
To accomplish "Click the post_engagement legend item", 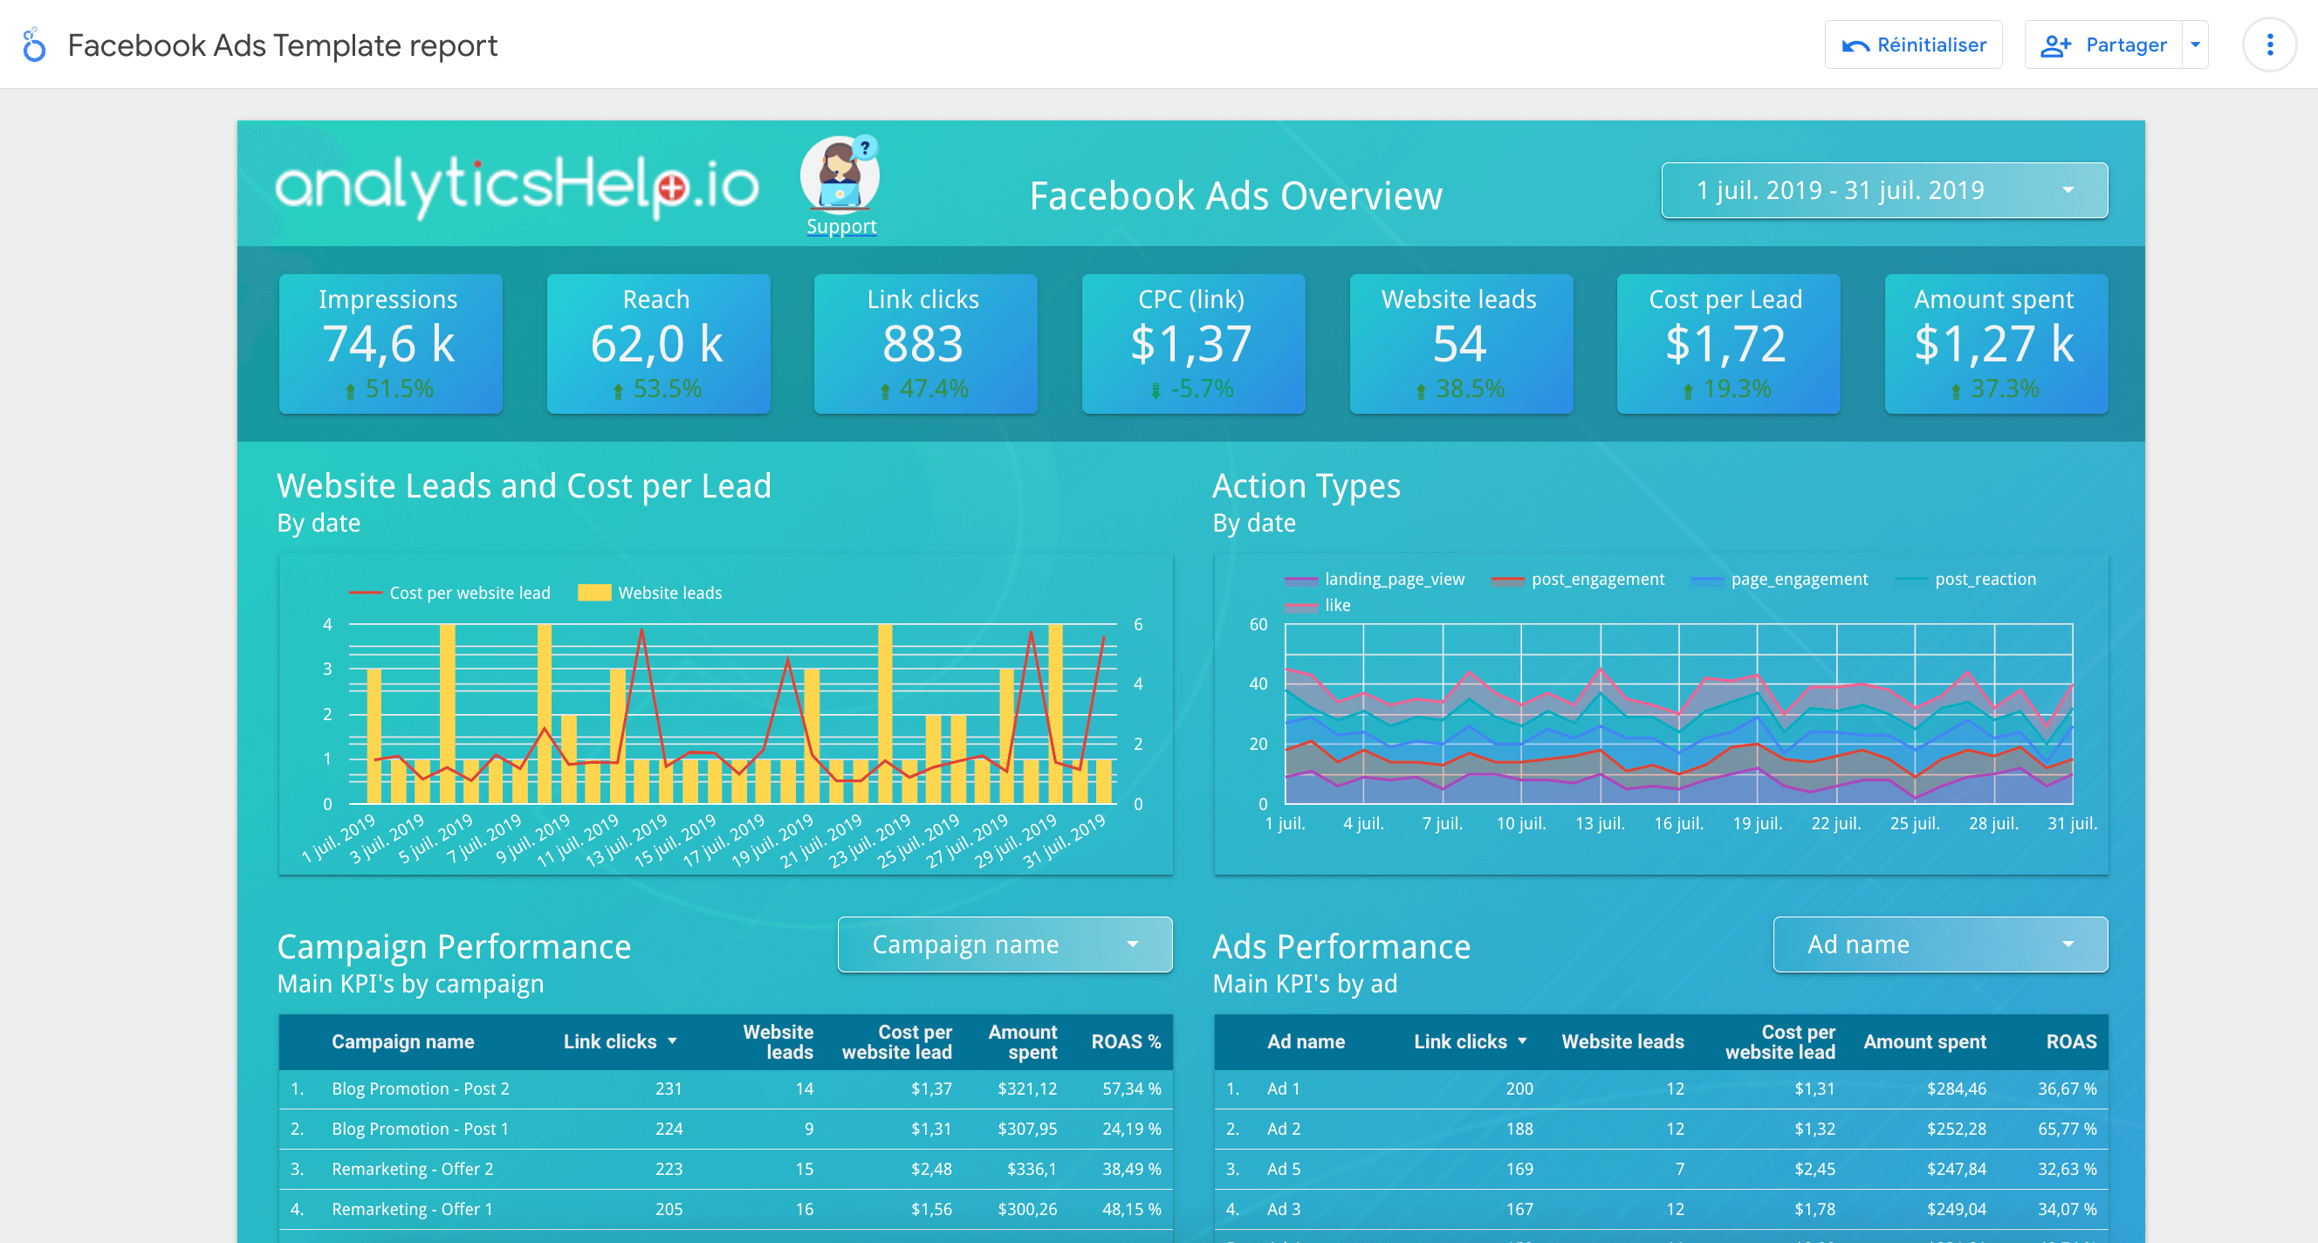I will (x=1577, y=579).
